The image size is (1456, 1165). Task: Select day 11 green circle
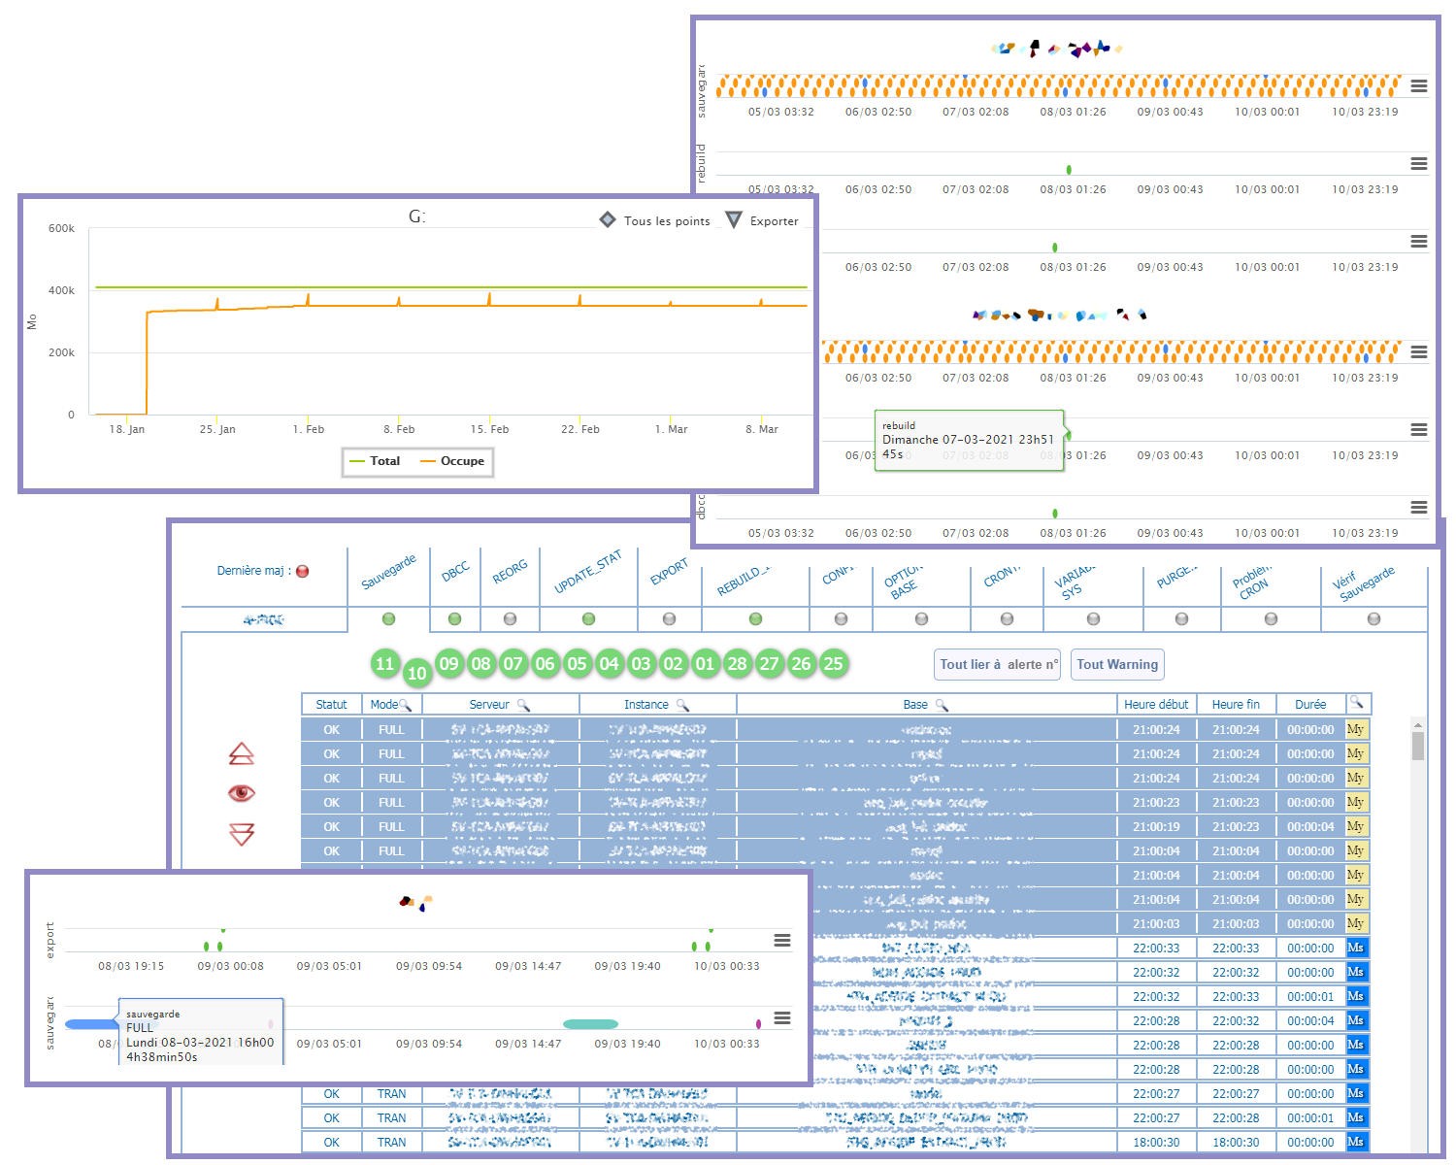[385, 664]
